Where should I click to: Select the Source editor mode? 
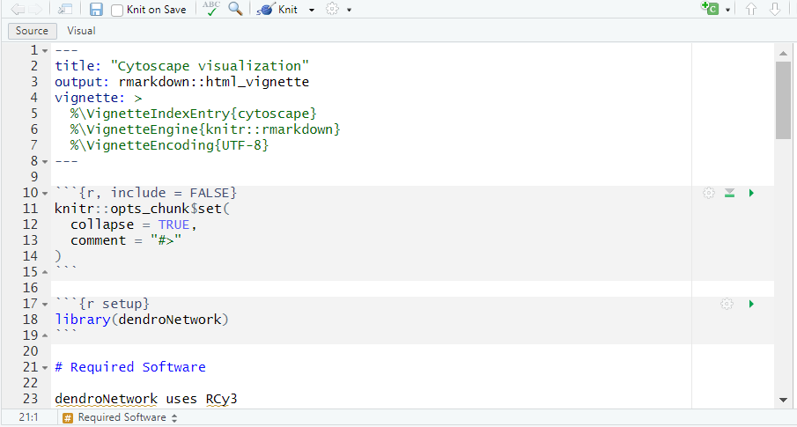point(33,31)
